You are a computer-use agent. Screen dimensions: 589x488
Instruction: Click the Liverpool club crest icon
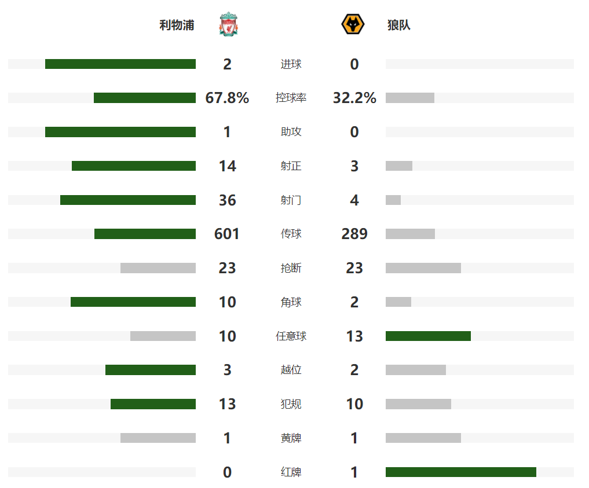point(228,24)
